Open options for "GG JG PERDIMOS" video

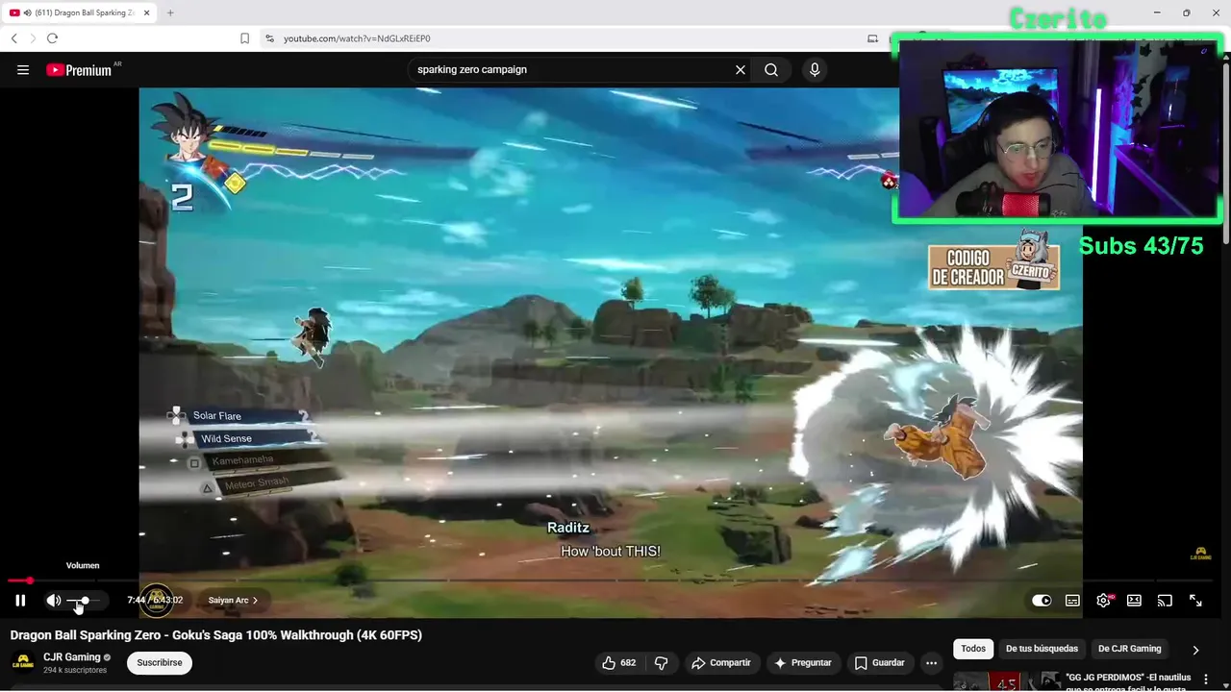tap(1206, 680)
